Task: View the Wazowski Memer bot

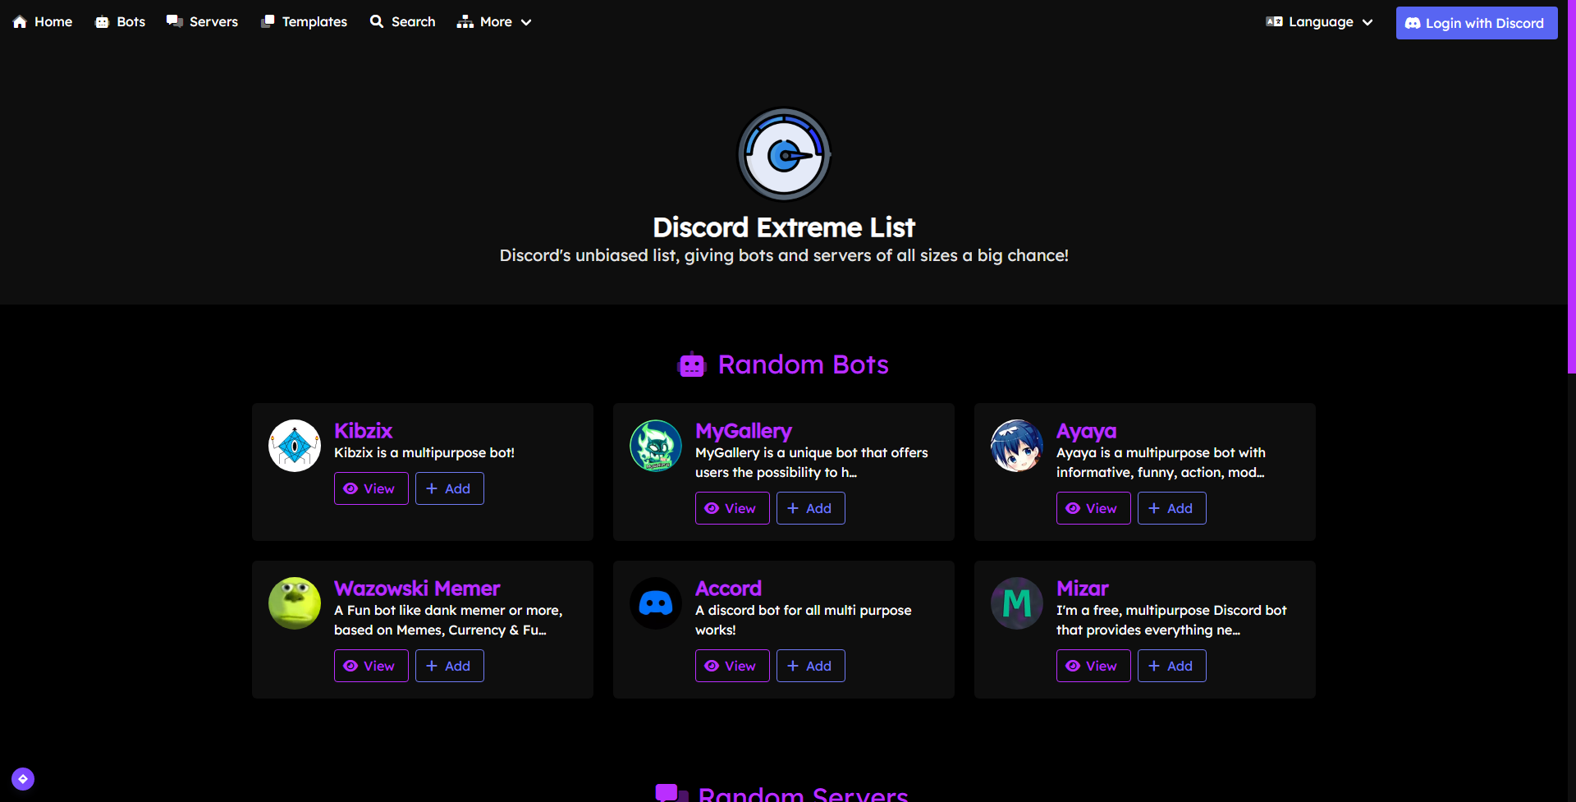Action: pos(371,666)
